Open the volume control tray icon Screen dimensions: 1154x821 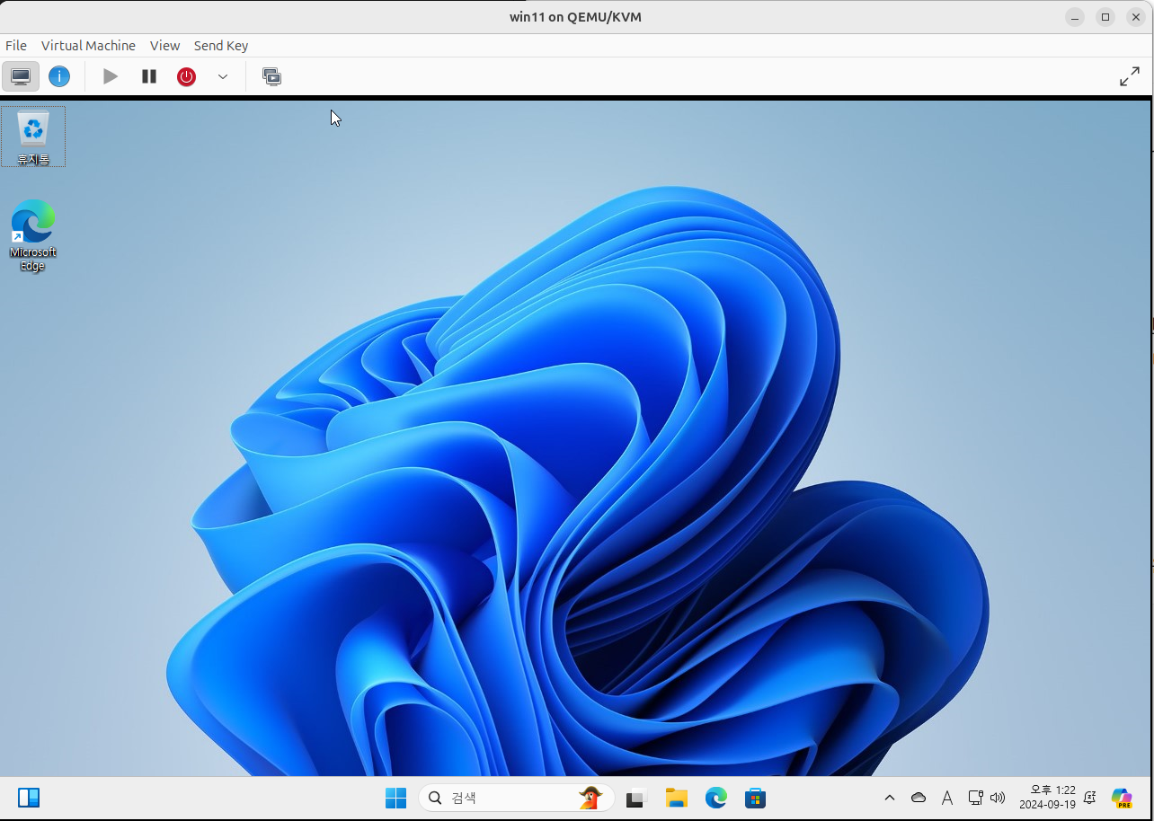(x=997, y=798)
